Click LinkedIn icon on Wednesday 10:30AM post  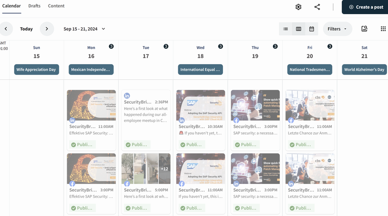[x=182, y=121]
